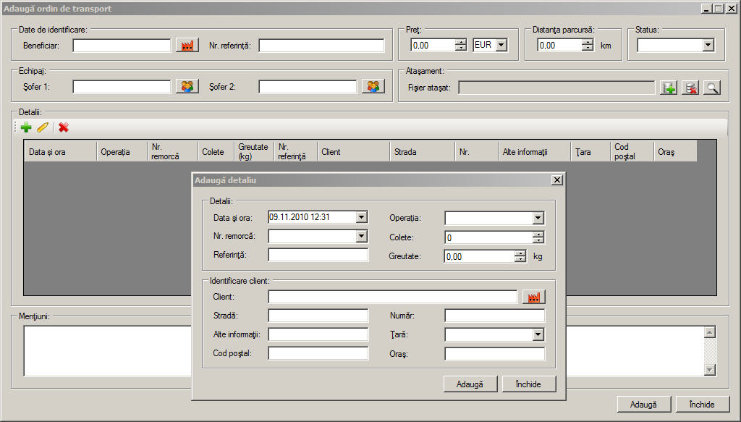The image size is (741, 422).
Task: Click the Colete value field showing 0
Action: [x=489, y=237]
